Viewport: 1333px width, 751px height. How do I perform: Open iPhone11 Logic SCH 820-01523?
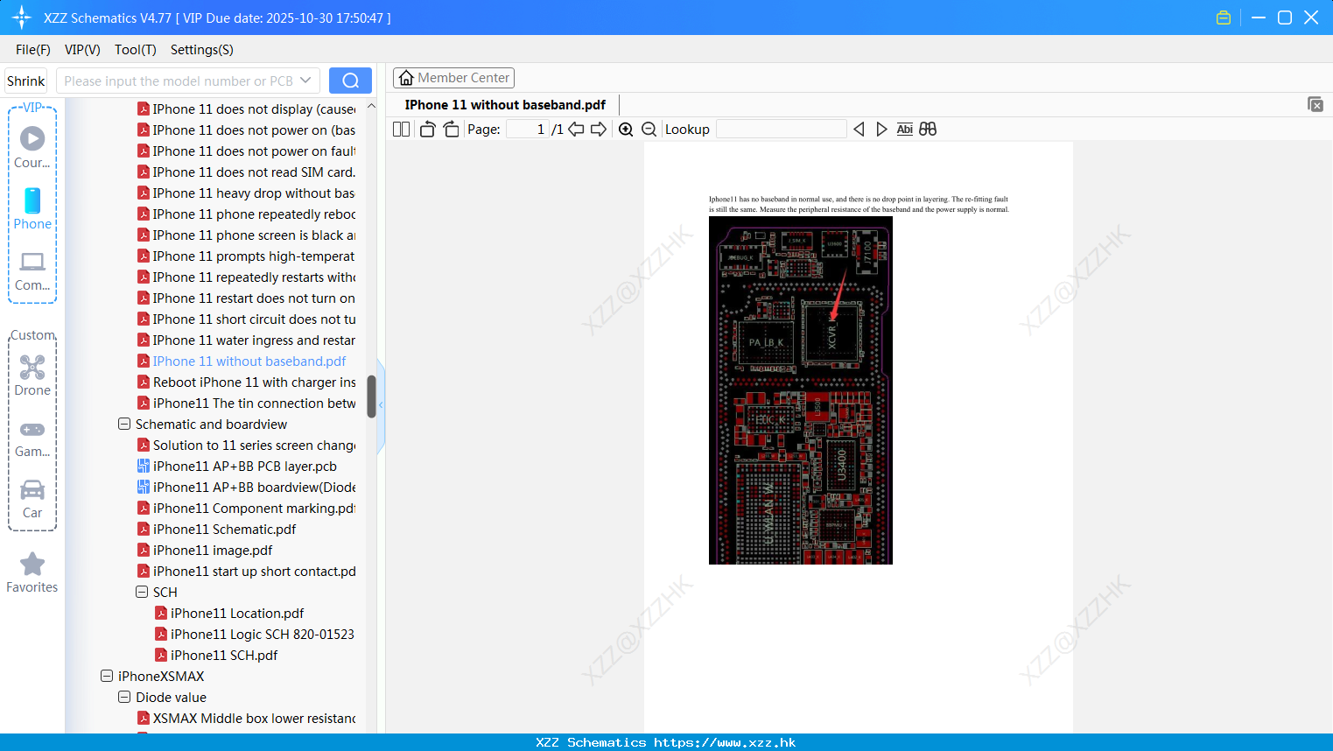coord(255,634)
